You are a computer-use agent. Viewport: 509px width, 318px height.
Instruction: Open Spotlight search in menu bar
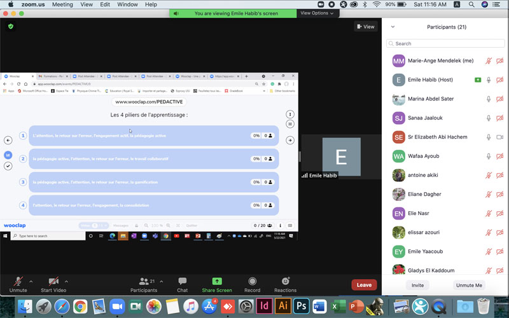click(471, 4)
